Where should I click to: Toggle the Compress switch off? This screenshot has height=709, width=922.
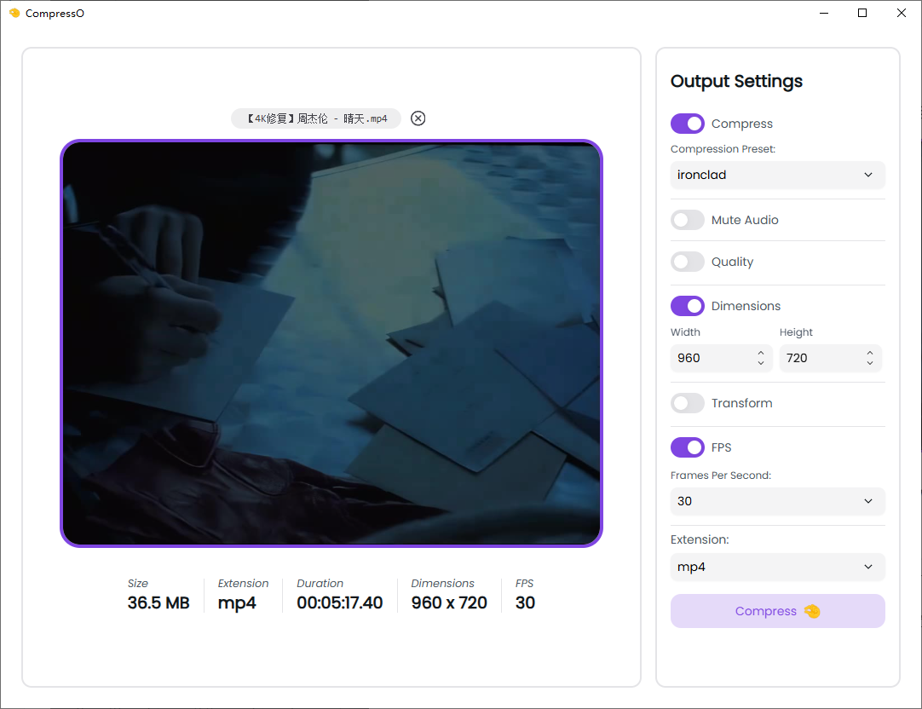coord(688,124)
